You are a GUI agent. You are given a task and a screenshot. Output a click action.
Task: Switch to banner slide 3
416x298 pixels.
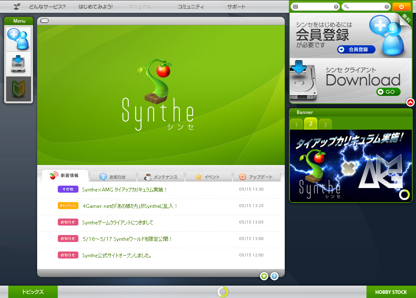pyautogui.click(x=325, y=124)
